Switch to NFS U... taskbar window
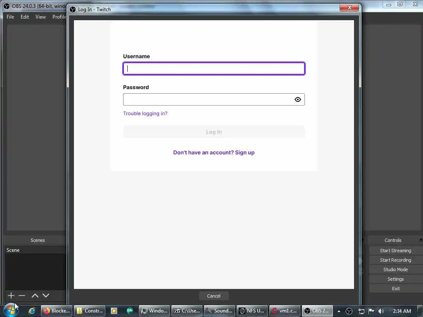This screenshot has width=423, height=317. click(252, 311)
